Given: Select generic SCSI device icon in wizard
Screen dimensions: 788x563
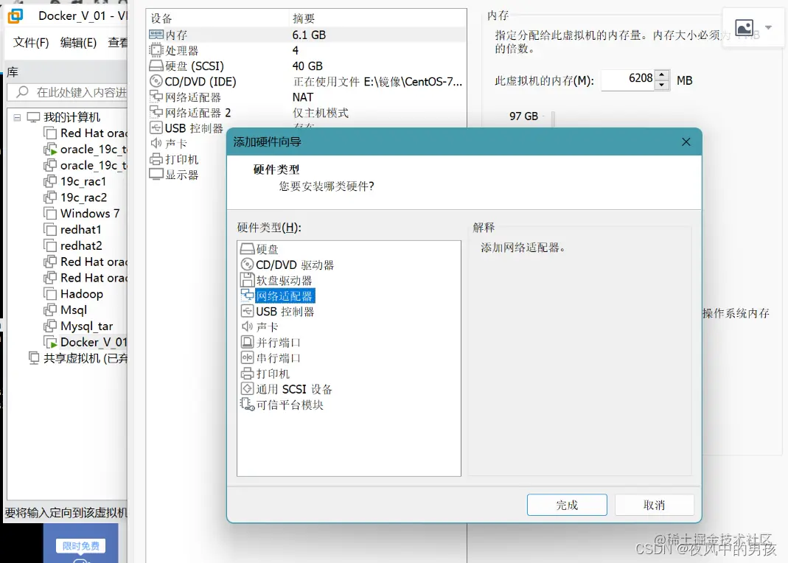Looking at the screenshot, I should point(247,389).
